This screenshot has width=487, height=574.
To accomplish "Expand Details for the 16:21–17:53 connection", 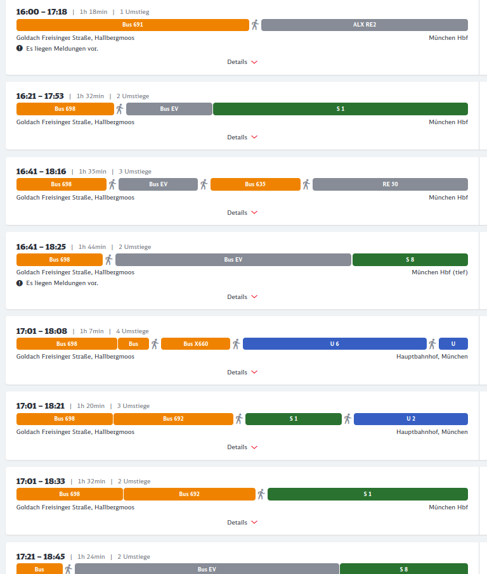I will tap(242, 137).
